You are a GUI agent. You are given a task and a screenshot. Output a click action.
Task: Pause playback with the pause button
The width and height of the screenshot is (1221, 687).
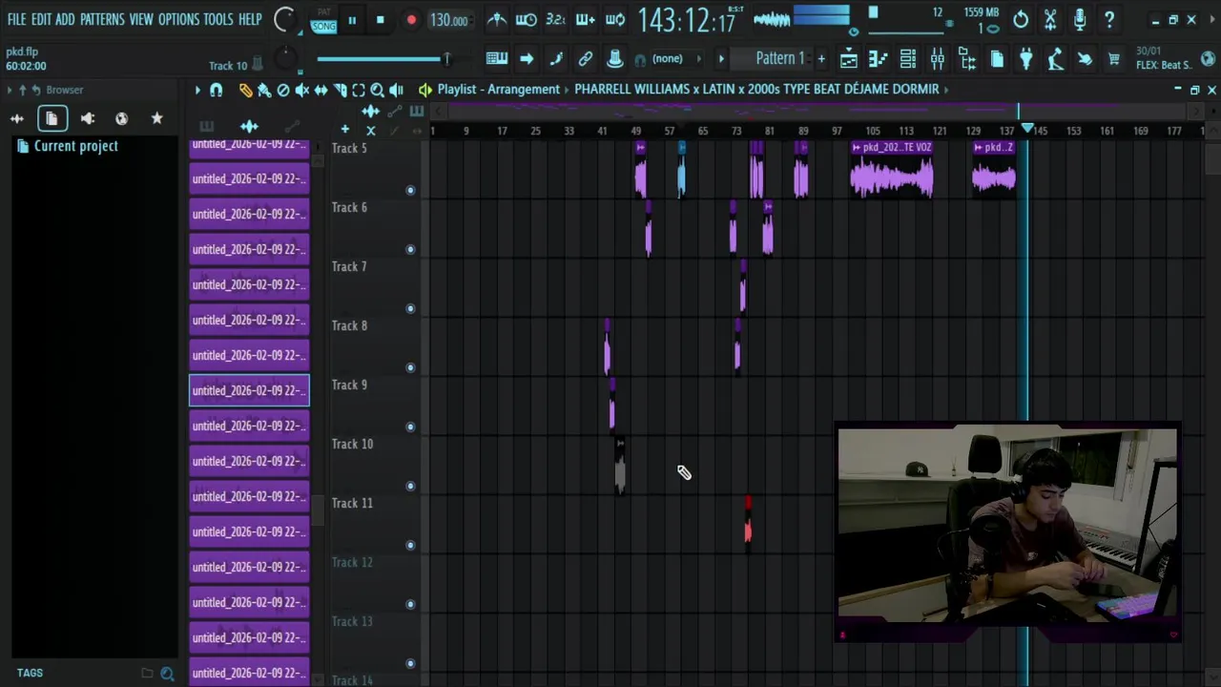(352, 20)
